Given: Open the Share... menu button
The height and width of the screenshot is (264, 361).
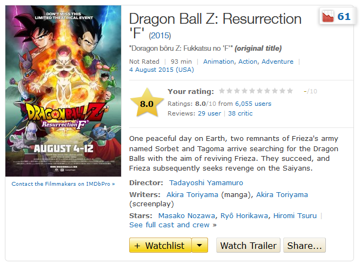Looking at the screenshot, I should (304, 245).
